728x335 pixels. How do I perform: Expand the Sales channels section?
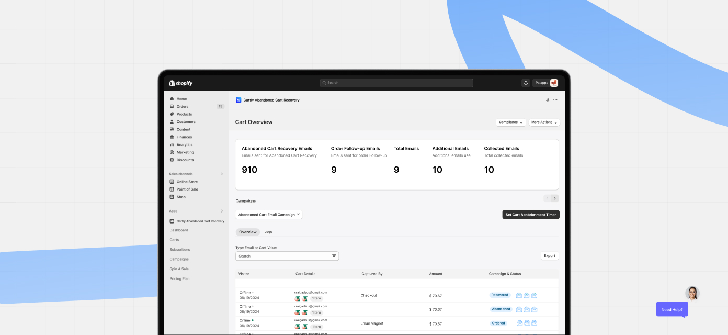[222, 174]
